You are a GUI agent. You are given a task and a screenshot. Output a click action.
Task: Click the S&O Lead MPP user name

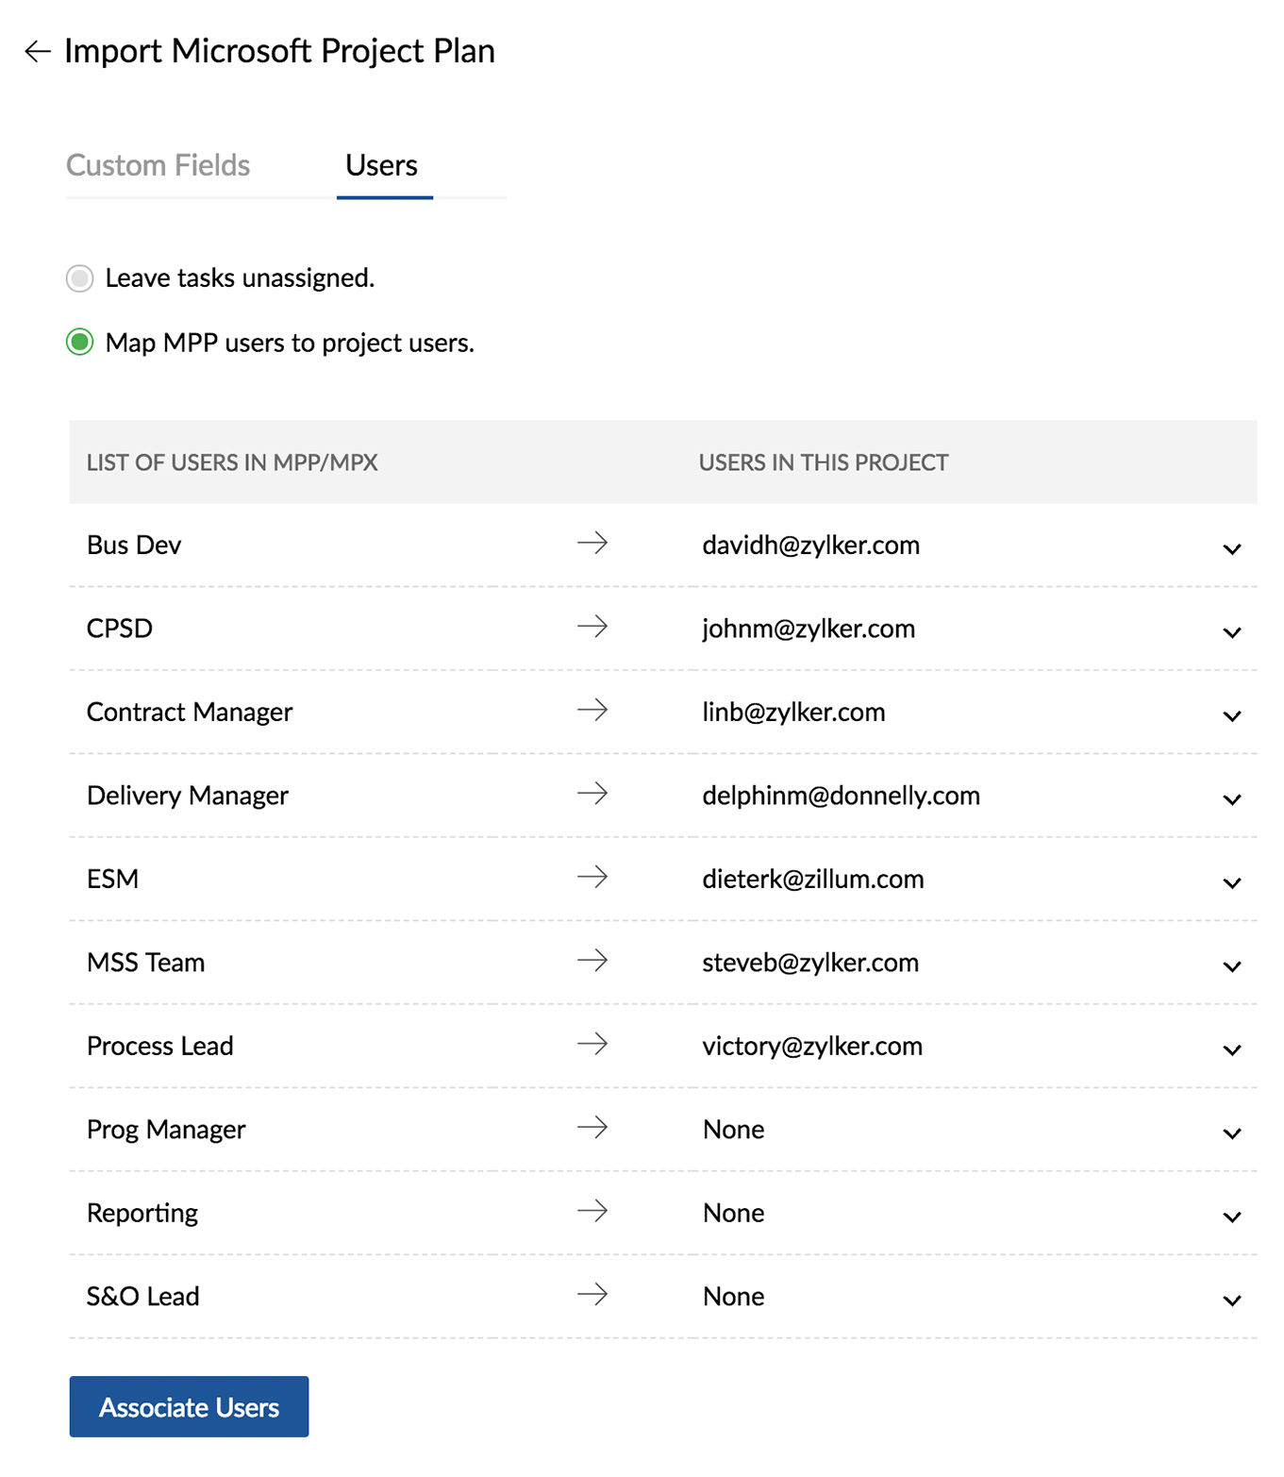tap(143, 1297)
